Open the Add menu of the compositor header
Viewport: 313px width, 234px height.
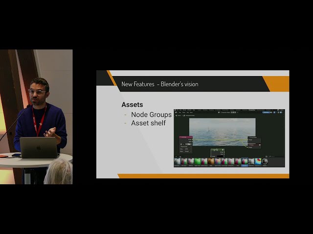pos(187,113)
